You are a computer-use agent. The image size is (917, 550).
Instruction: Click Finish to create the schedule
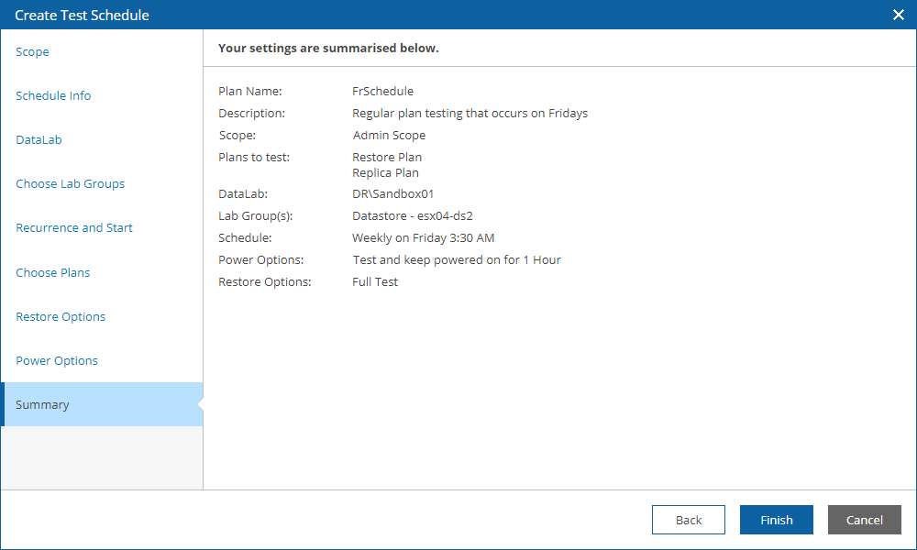coord(776,520)
